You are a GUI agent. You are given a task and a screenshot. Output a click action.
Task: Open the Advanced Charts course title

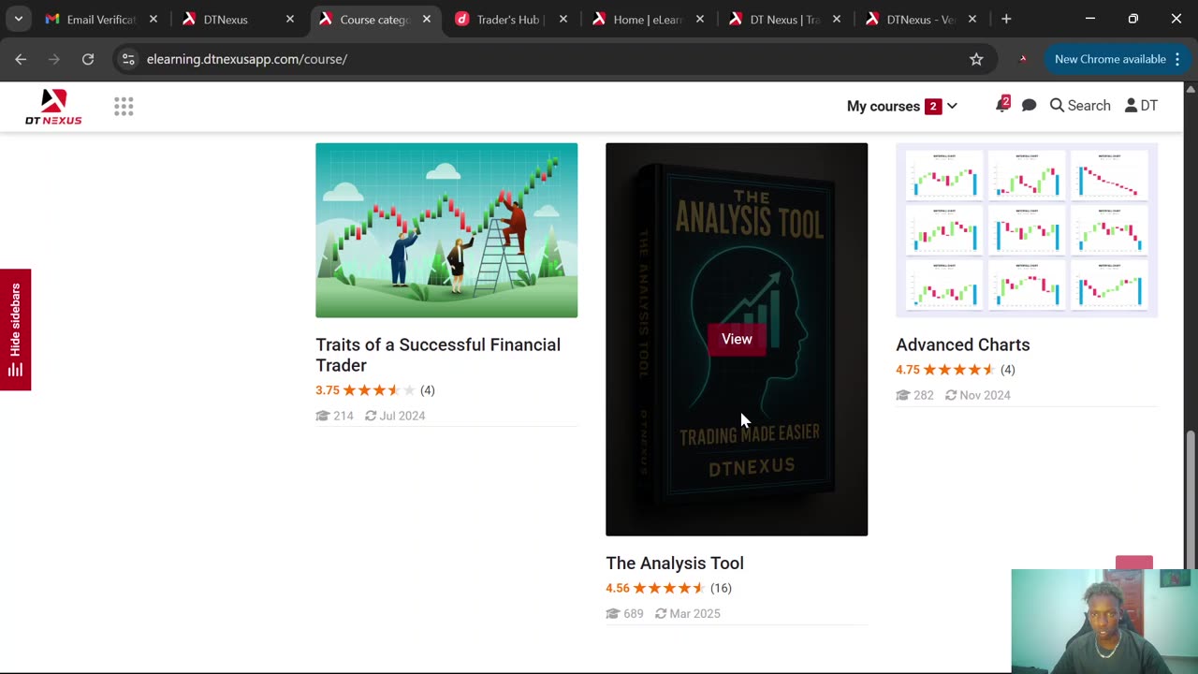click(963, 344)
